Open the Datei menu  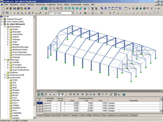[6, 4]
